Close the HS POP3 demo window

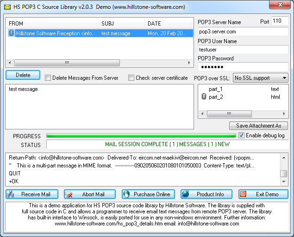[280, 5]
